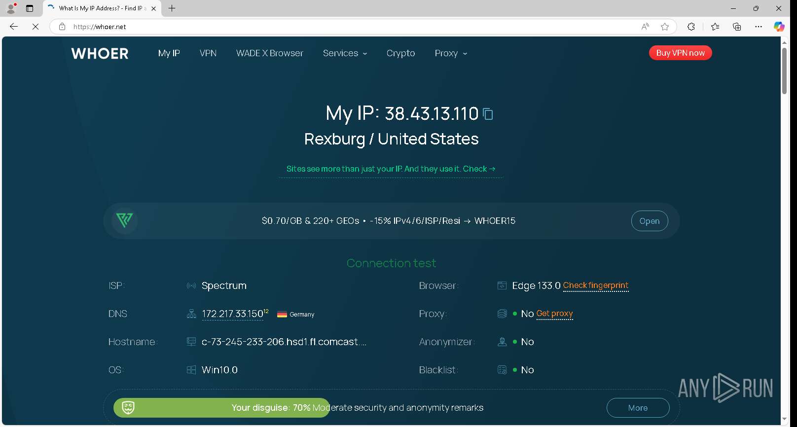Click the disguise mask shield icon
797x427 pixels.
coord(128,408)
